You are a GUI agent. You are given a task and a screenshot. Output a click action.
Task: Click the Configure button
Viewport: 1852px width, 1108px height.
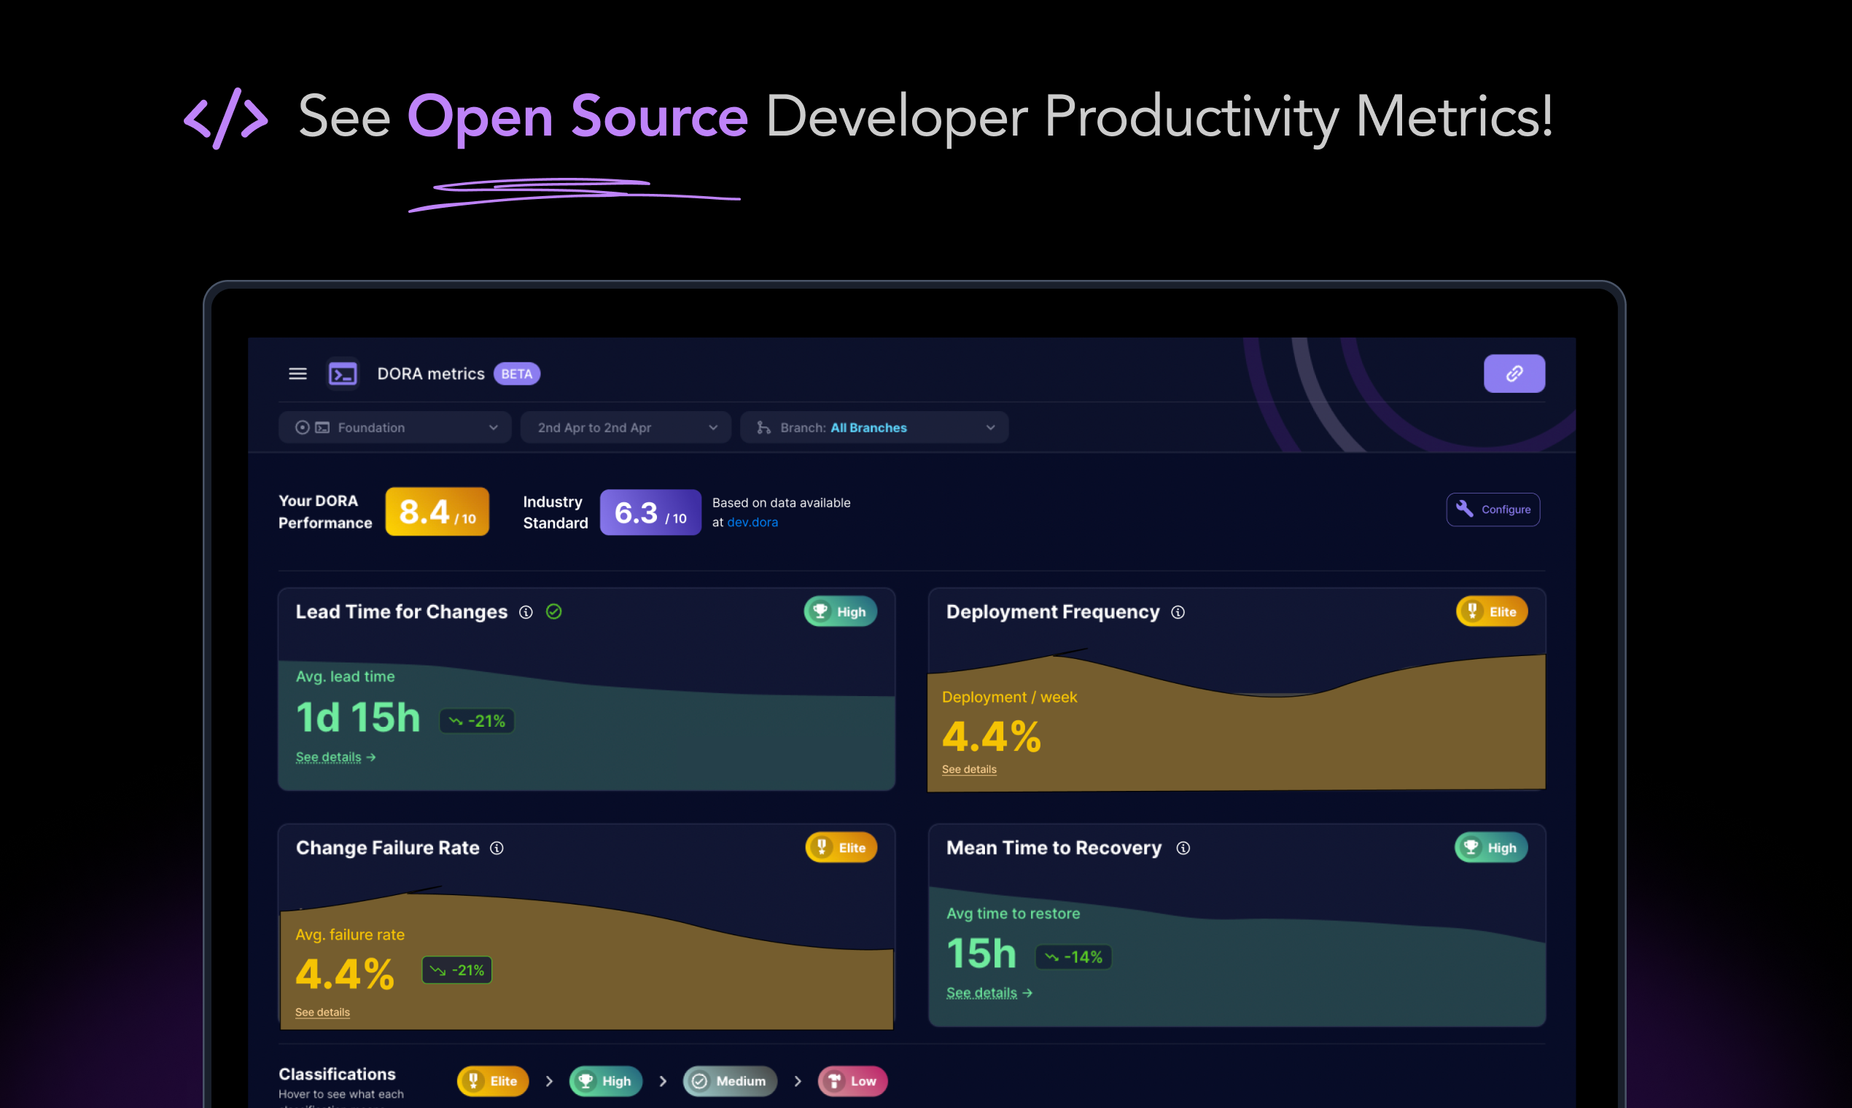click(x=1492, y=510)
